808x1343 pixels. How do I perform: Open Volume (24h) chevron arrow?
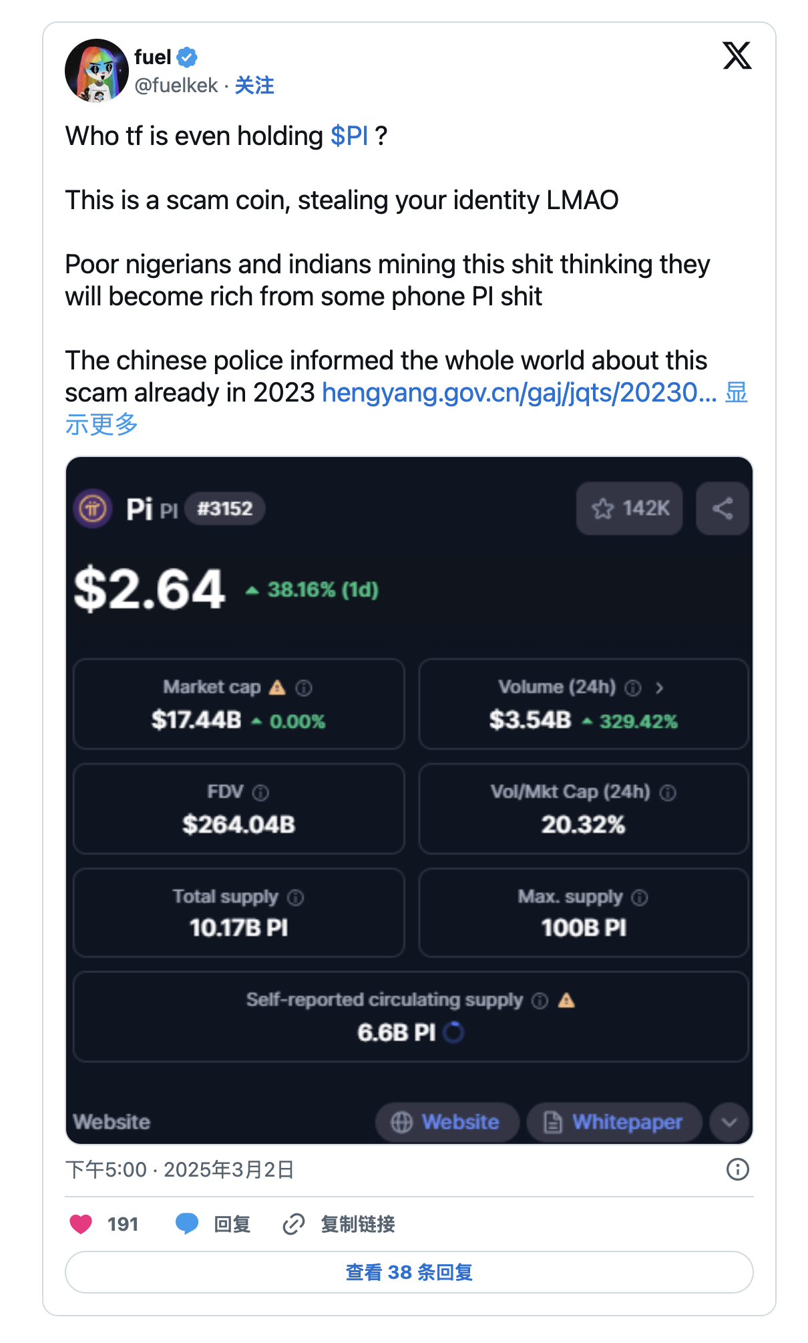pyautogui.click(x=659, y=688)
